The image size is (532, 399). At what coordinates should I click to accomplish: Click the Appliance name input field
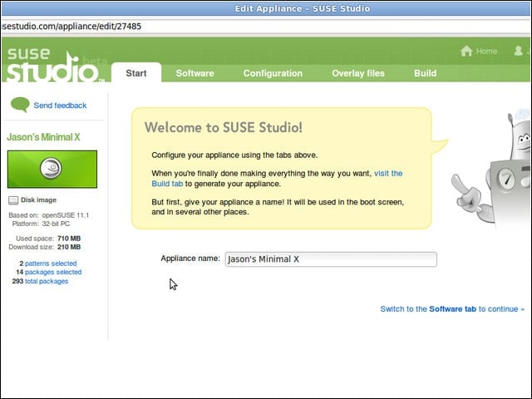(x=331, y=259)
